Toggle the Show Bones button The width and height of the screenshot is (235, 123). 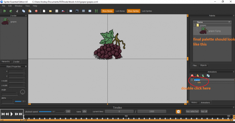point(107,11)
